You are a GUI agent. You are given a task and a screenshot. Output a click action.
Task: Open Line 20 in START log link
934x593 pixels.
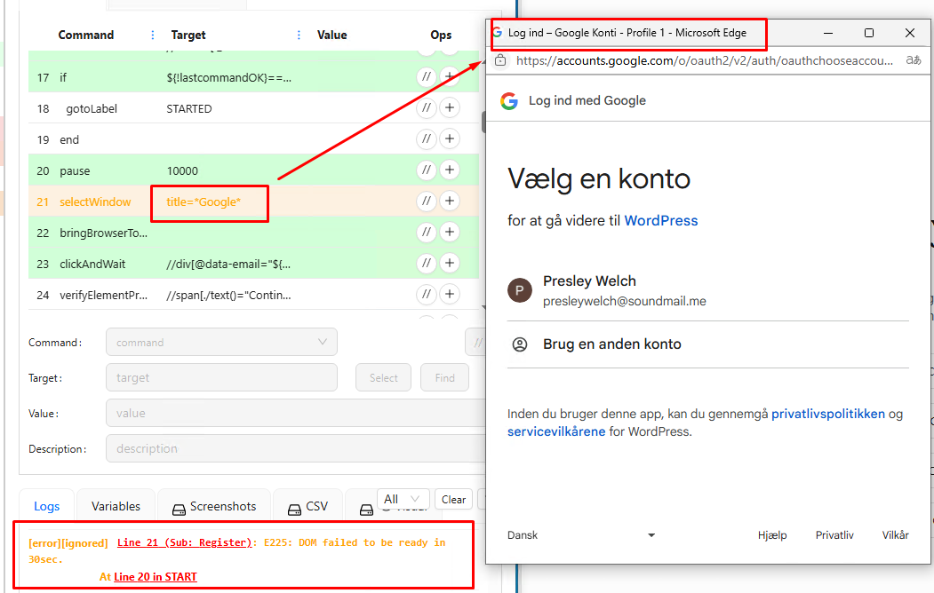pyautogui.click(x=155, y=576)
